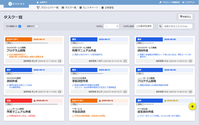Screen dimensions: 199x125
Task: Click timestamp 2020-08-12 17:46:32
Action: [x=47, y=61]
